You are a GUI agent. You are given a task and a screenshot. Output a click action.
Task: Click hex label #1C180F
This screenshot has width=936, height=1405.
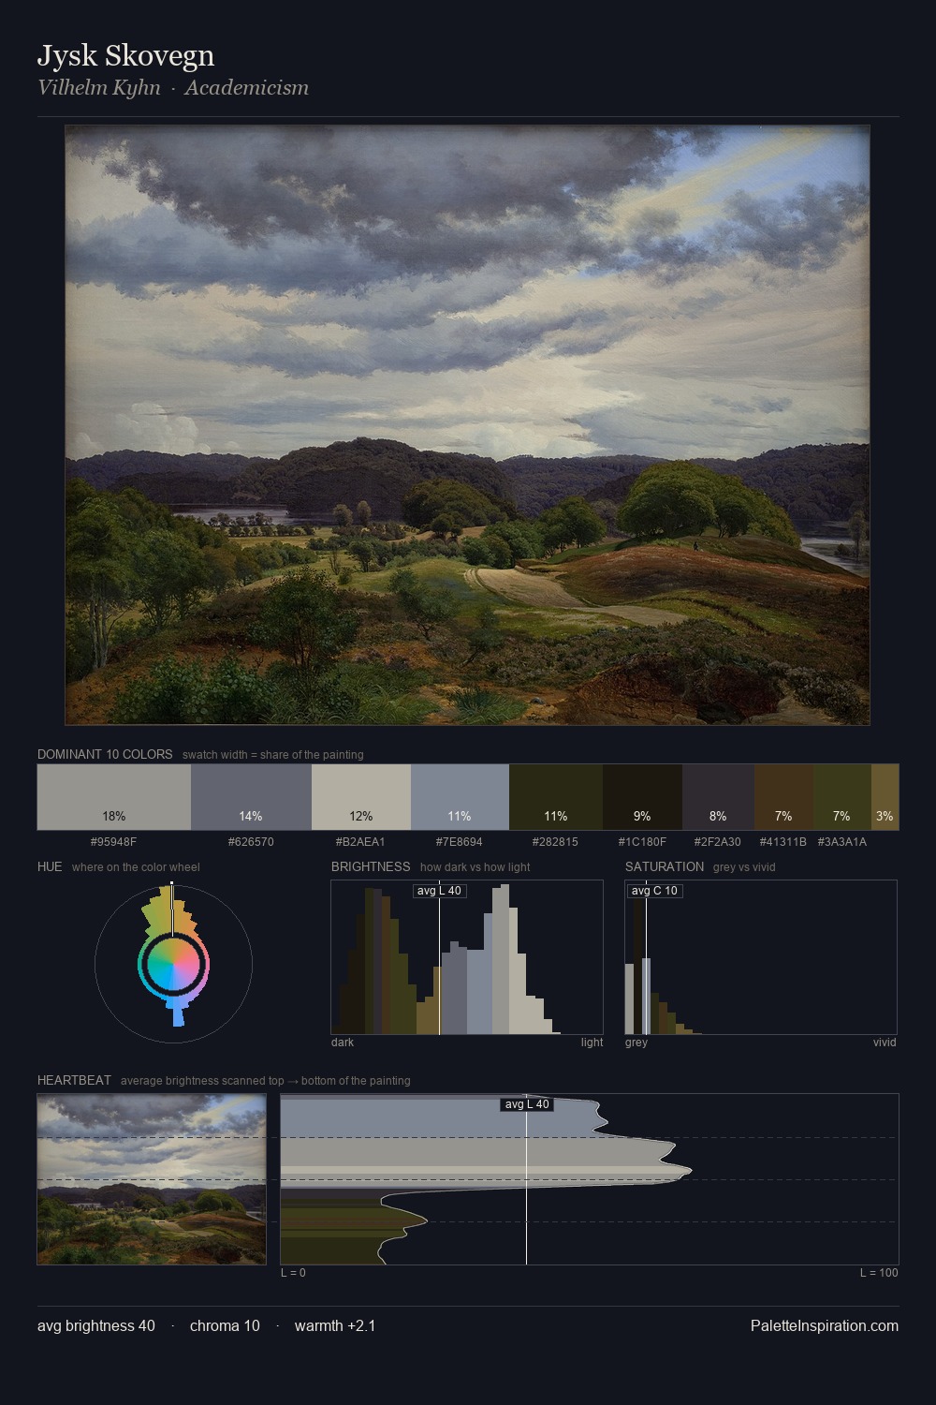click(x=642, y=841)
